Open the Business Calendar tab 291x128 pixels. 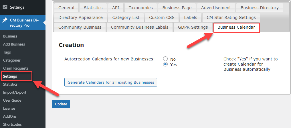point(236,27)
